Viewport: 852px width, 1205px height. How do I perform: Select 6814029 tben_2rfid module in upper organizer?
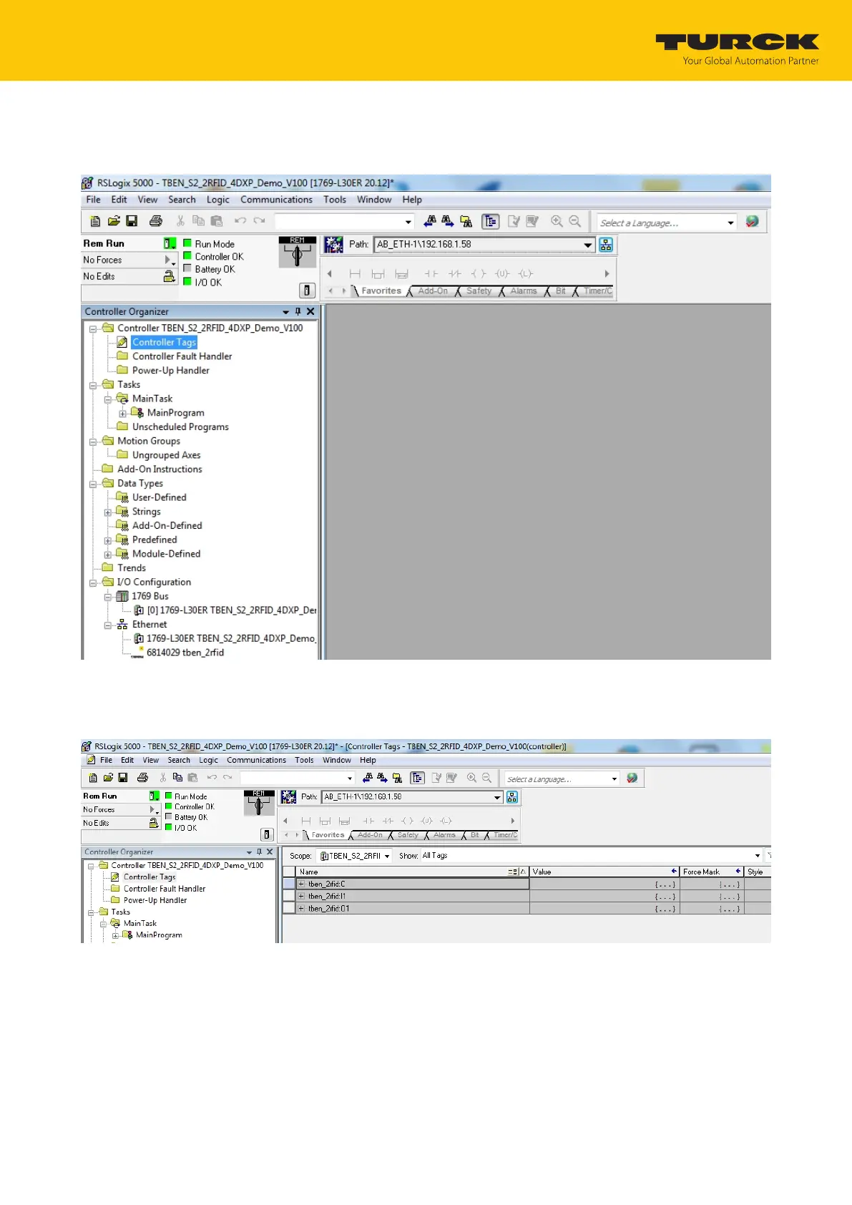(185, 653)
